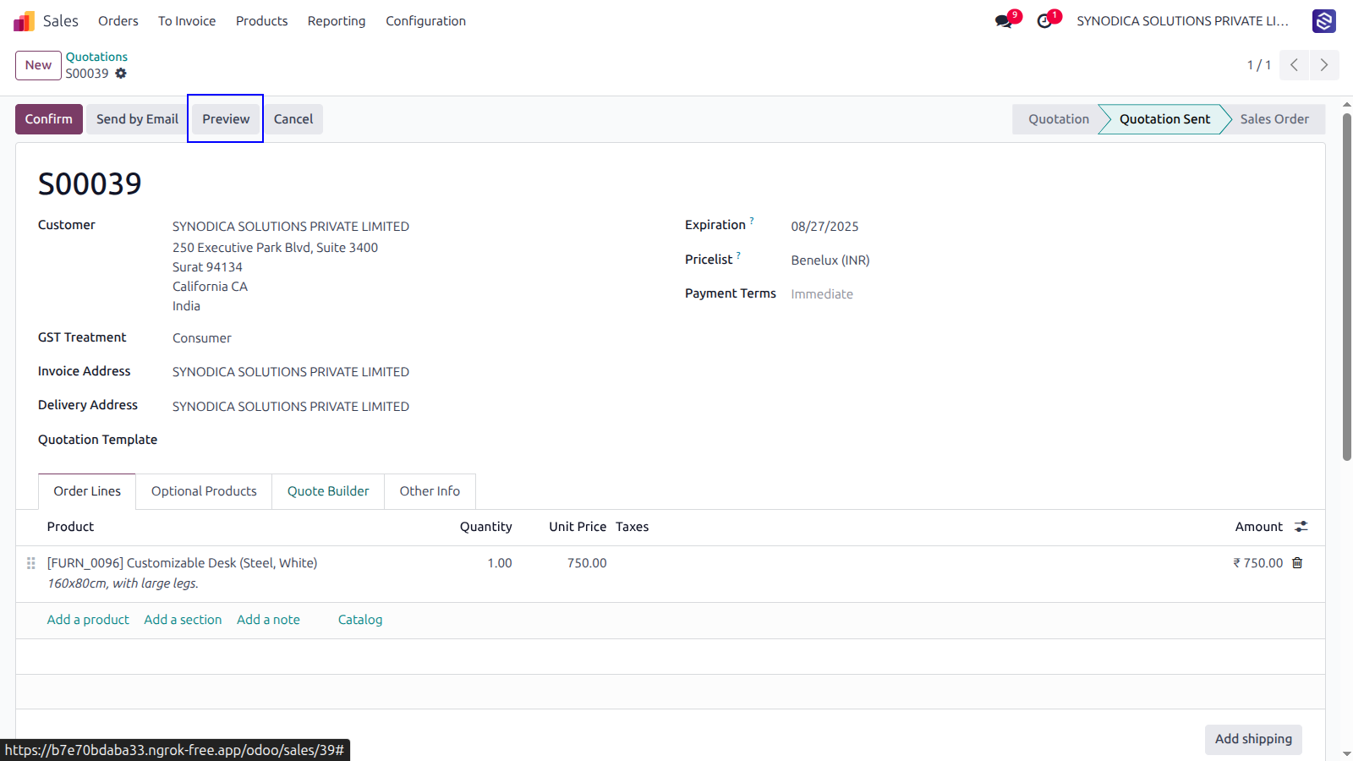1353x761 pixels.
Task: Click the Sales app logo icon
Action: (x=24, y=21)
